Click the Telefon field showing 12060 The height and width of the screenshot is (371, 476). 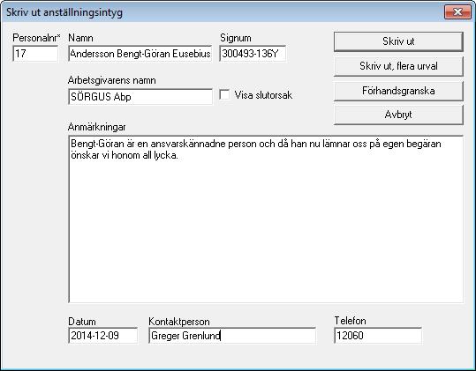[378, 335]
